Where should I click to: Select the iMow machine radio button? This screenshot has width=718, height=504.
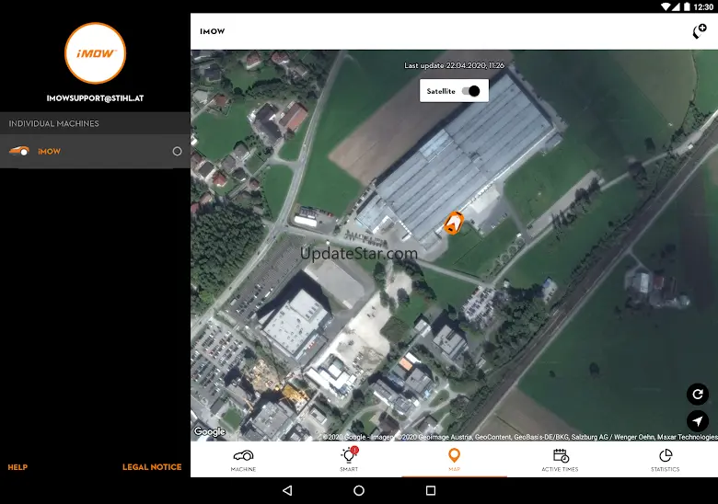[178, 152]
